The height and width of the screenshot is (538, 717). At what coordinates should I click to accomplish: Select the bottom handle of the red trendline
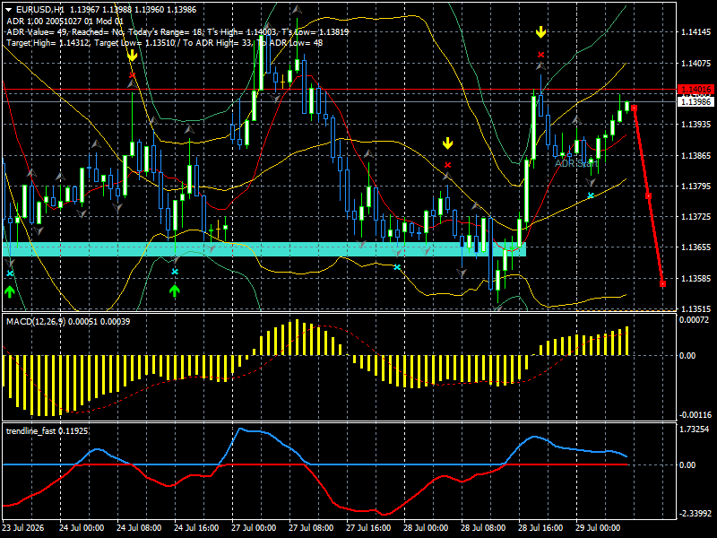click(x=663, y=284)
